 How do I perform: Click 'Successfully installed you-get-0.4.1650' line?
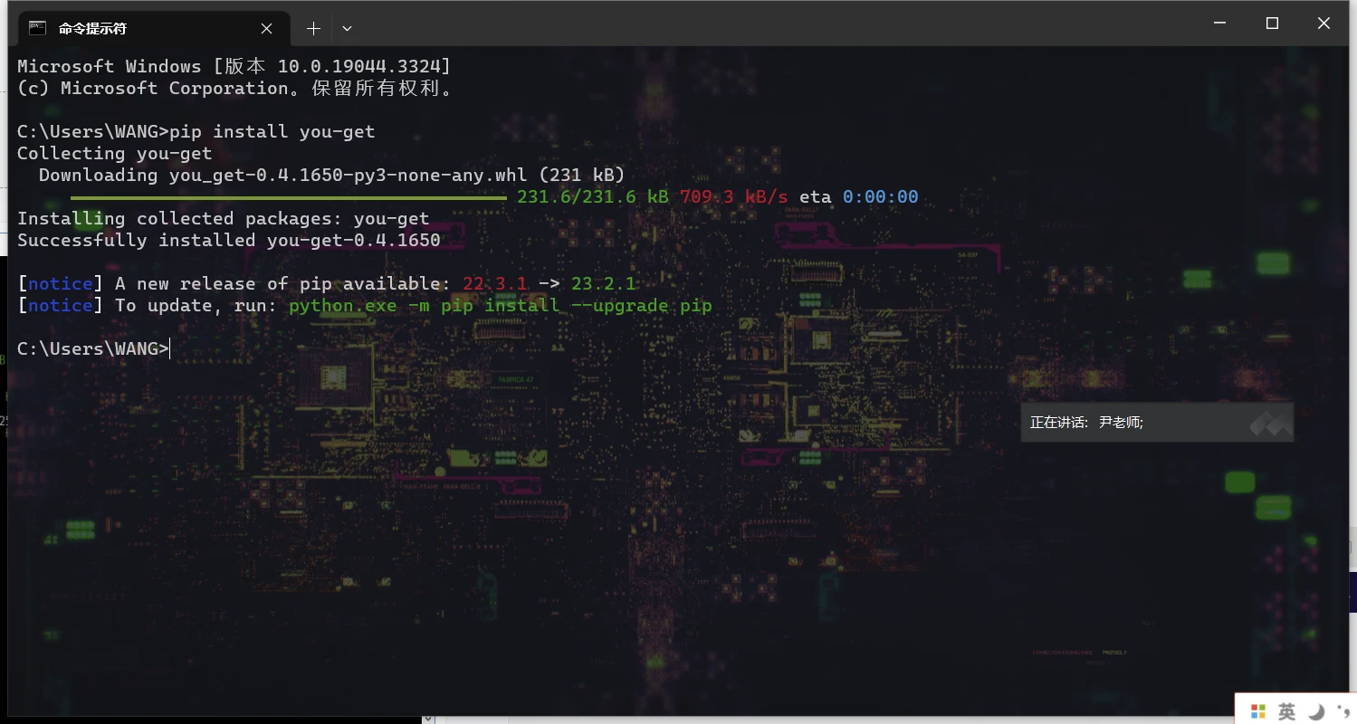[x=228, y=240]
